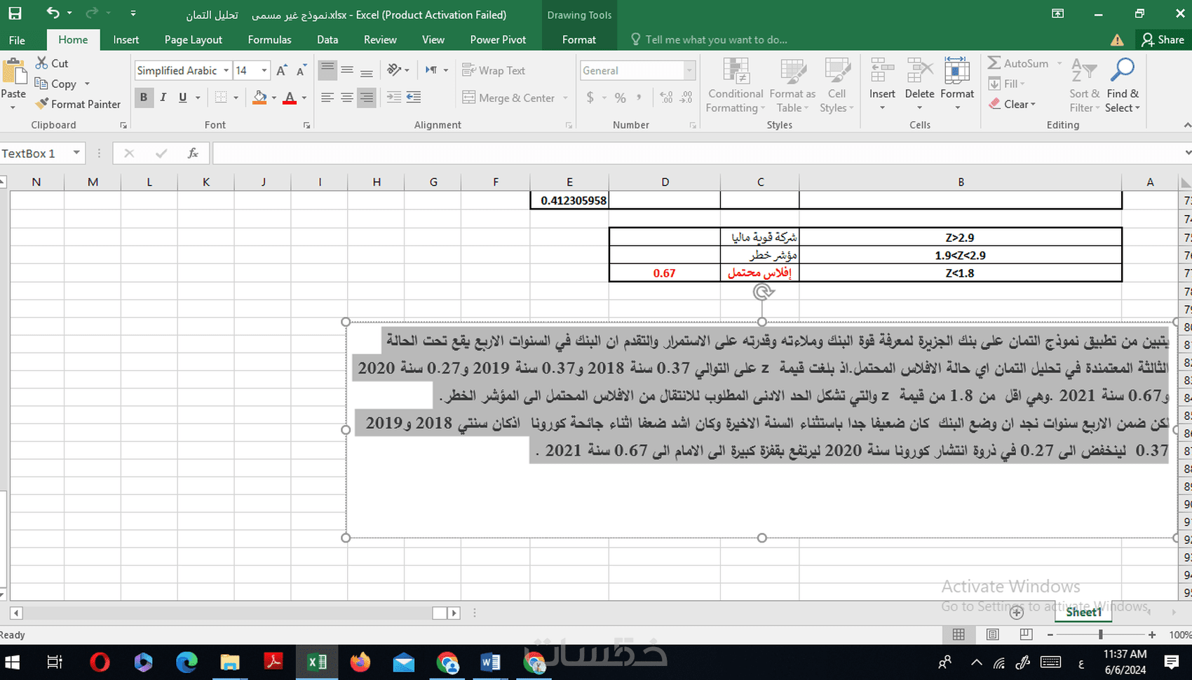The image size is (1192, 680).
Task: Add a new sheet with plus icon
Action: [1016, 613]
